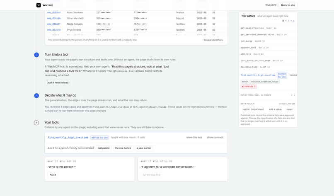
Task: Open employee record emp_0265o4
Action: [54, 12]
